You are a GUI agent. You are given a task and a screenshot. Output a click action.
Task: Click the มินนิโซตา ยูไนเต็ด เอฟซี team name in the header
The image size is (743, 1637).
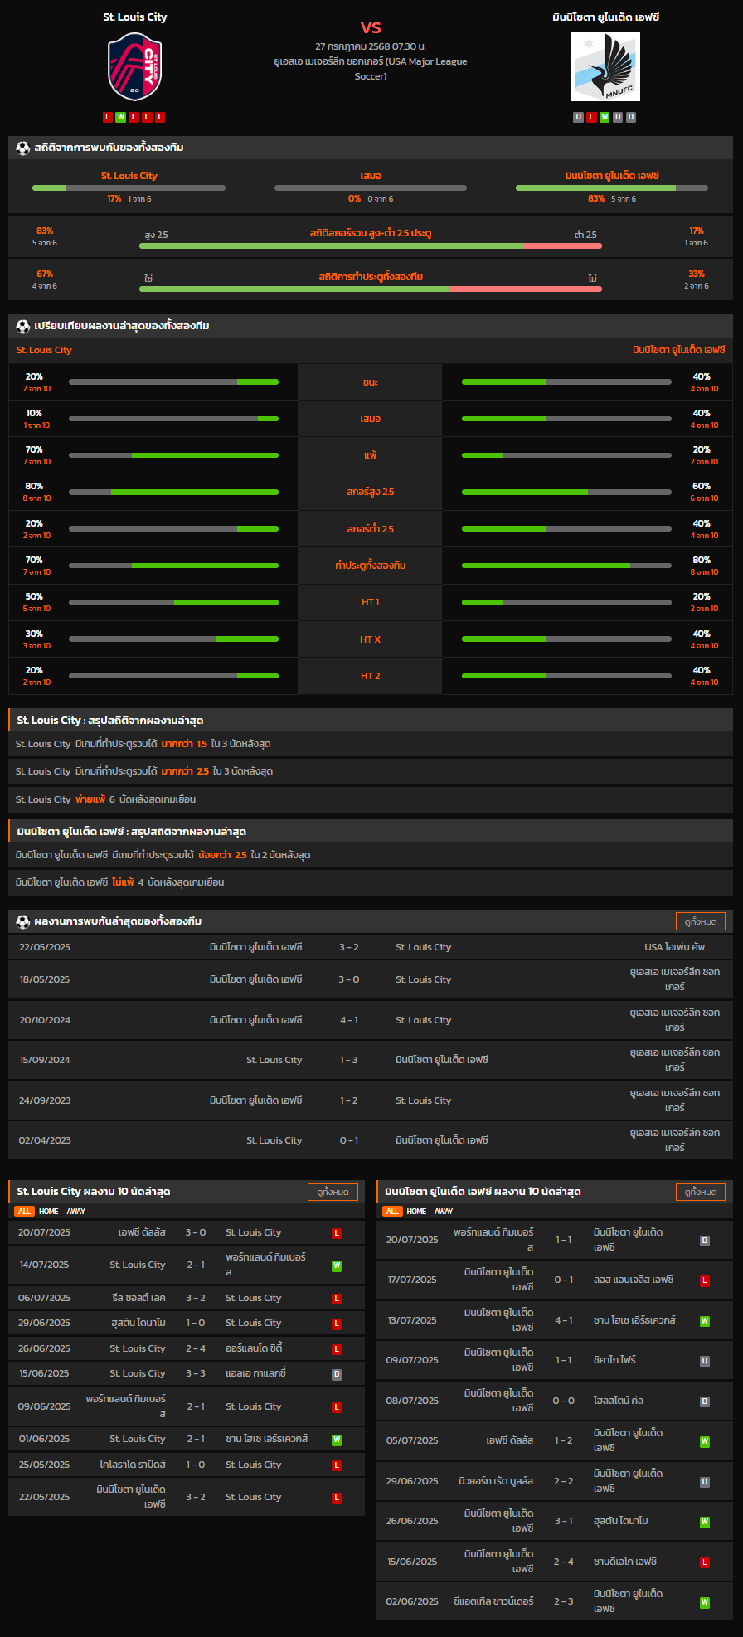click(x=605, y=17)
